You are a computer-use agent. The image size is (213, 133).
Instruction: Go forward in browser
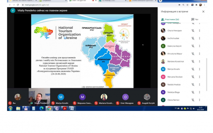tap(14, 5)
